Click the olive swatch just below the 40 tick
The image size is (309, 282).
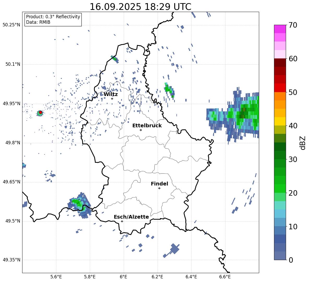[x=280, y=130]
